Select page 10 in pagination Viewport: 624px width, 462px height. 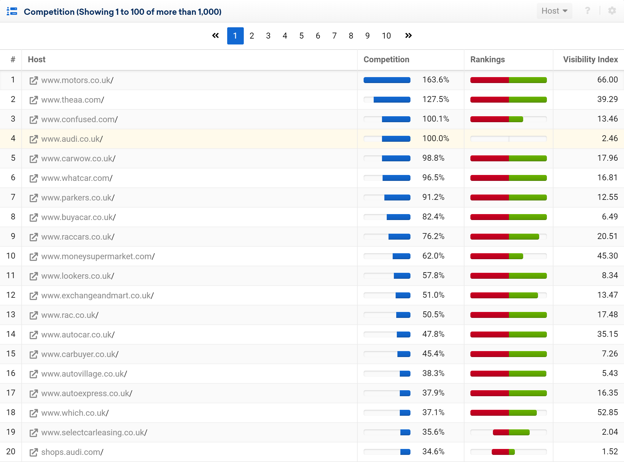pyautogui.click(x=386, y=36)
